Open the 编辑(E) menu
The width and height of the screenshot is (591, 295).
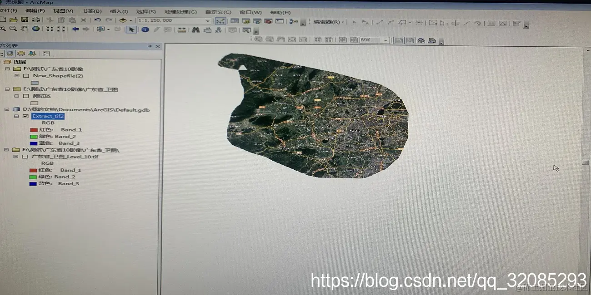(35, 11)
